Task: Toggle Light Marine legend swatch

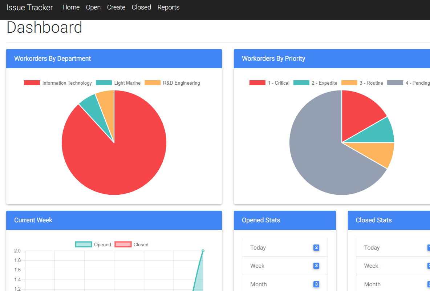Action: coord(104,83)
